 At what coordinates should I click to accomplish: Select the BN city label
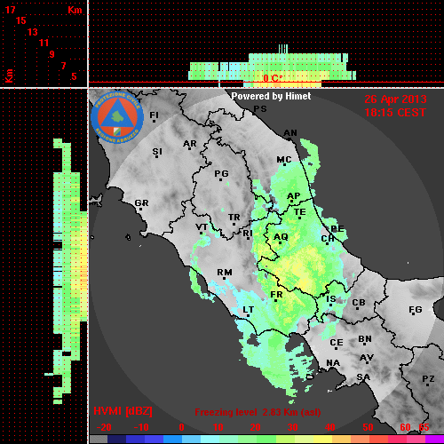tap(365, 338)
